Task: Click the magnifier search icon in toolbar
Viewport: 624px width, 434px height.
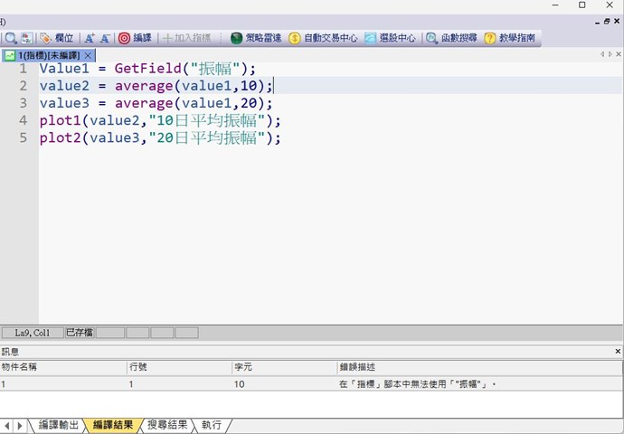Action: pyautogui.click(x=11, y=38)
